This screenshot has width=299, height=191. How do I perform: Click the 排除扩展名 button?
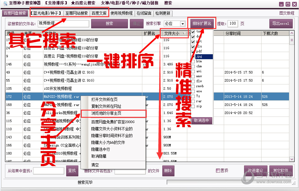pyautogui.click(x=202, y=23)
